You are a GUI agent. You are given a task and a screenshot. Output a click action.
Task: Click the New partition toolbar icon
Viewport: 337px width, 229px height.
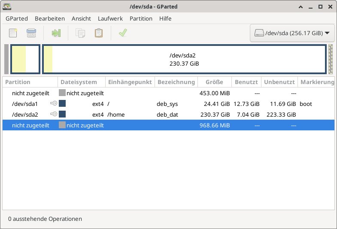[13, 33]
